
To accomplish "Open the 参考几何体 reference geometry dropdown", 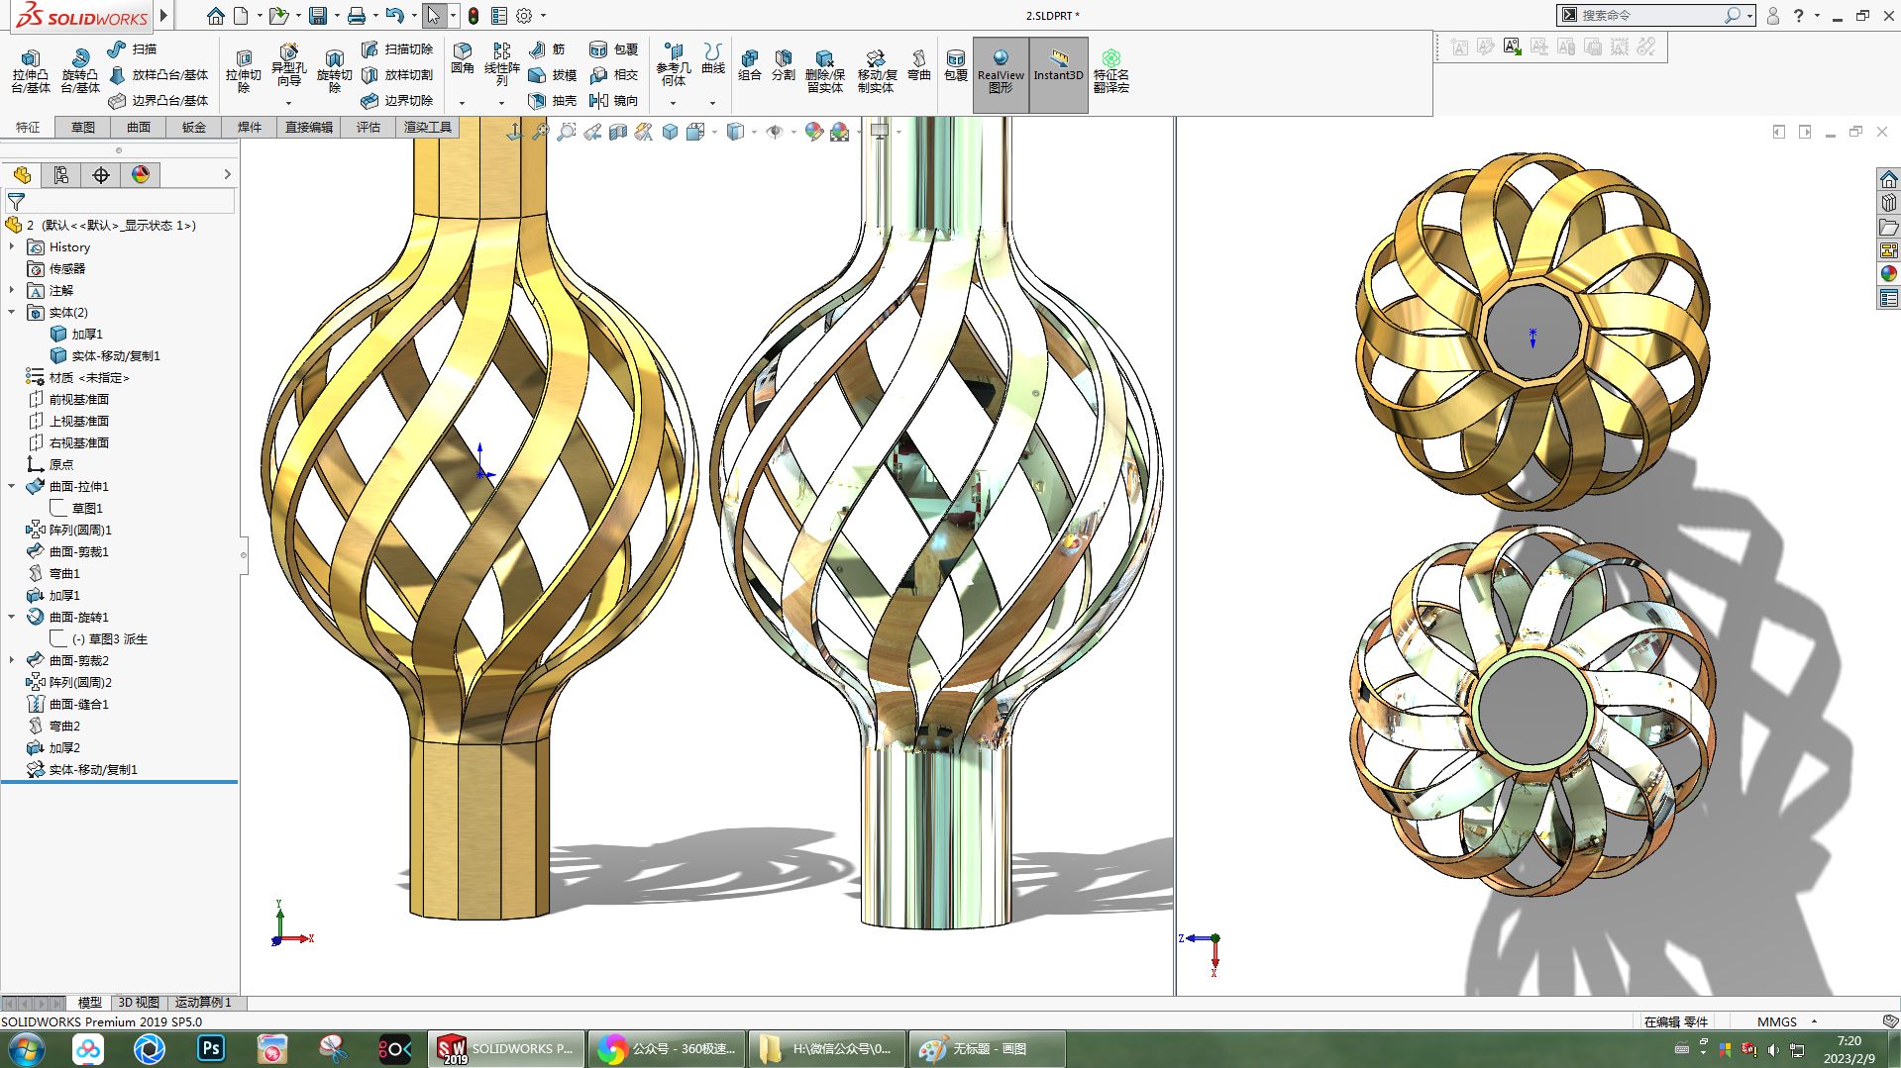I will point(673,103).
